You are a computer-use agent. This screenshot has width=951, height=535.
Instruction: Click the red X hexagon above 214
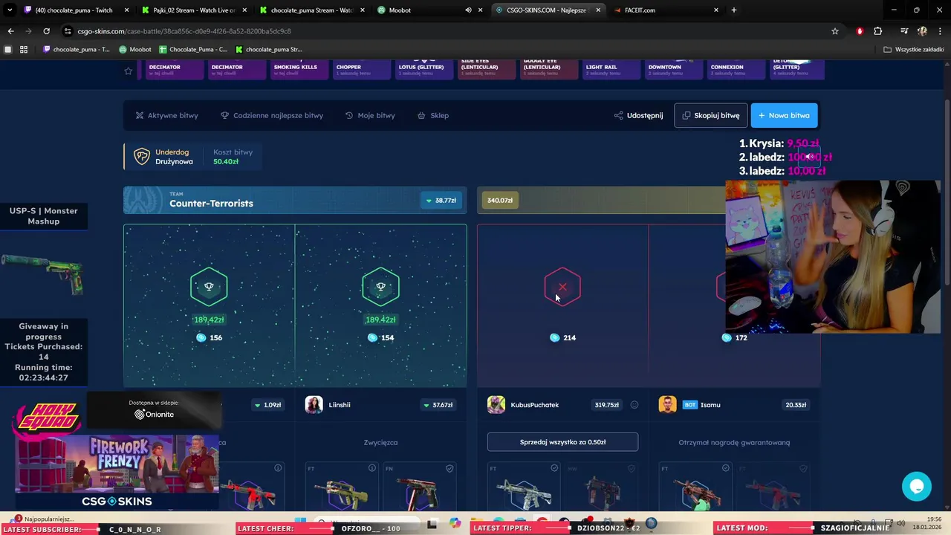[x=562, y=287]
